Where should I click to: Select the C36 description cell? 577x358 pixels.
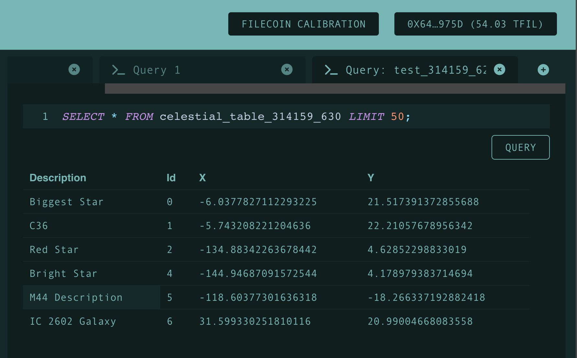92,226
